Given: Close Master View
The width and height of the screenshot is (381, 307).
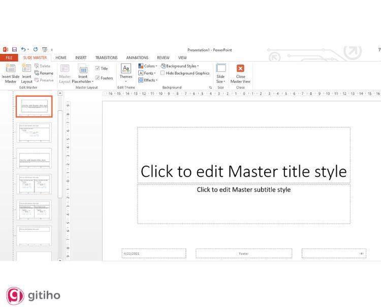Looking at the screenshot, I should pos(240,74).
